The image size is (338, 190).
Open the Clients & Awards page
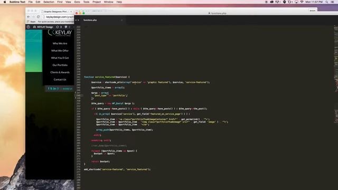pyautogui.click(x=60, y=72)
